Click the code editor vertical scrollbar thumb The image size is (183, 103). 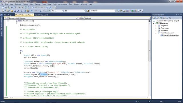[149, 50]
